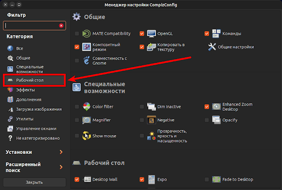The width and height of the screenshot is (282, 190).
Task: Clear the filter with red X icon
Action: click(61, 26)
